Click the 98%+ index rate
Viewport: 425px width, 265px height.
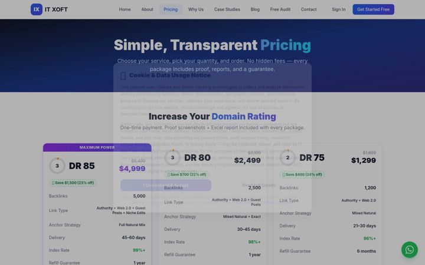click(x=254, y=242)
